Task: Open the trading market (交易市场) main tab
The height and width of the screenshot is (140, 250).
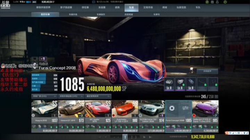Action: click(148, 8)
